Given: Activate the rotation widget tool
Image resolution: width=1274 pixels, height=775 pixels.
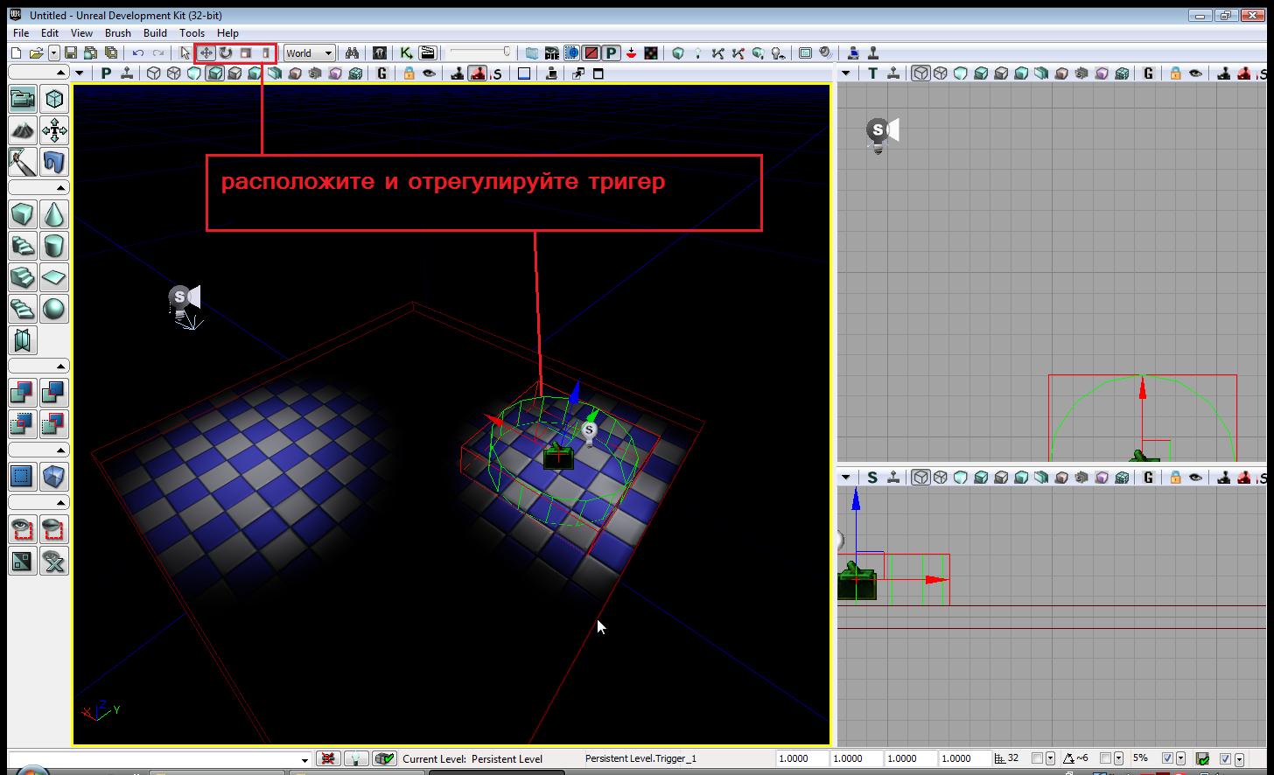Looking at the screenshot, I should 226,53.
